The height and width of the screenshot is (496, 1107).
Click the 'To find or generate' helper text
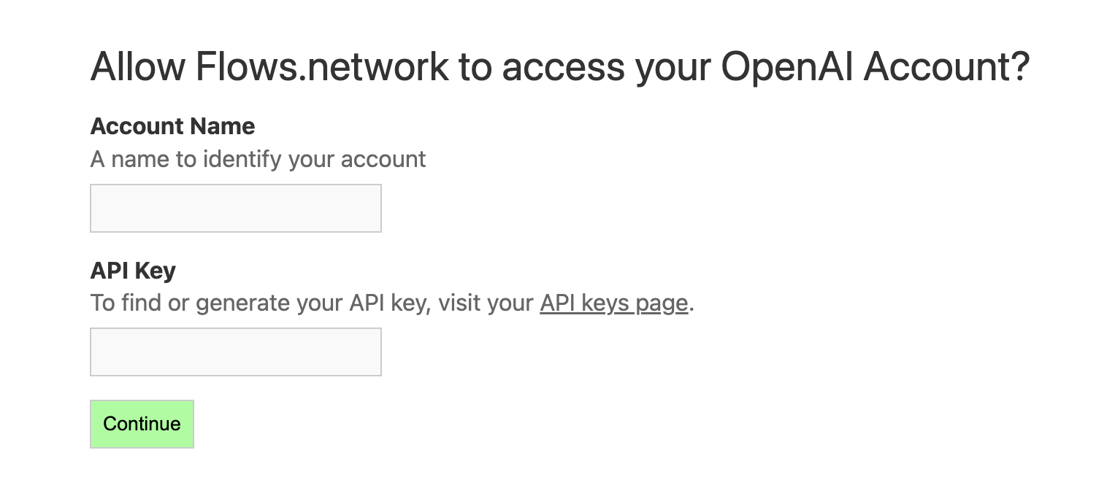pos(313,303)
